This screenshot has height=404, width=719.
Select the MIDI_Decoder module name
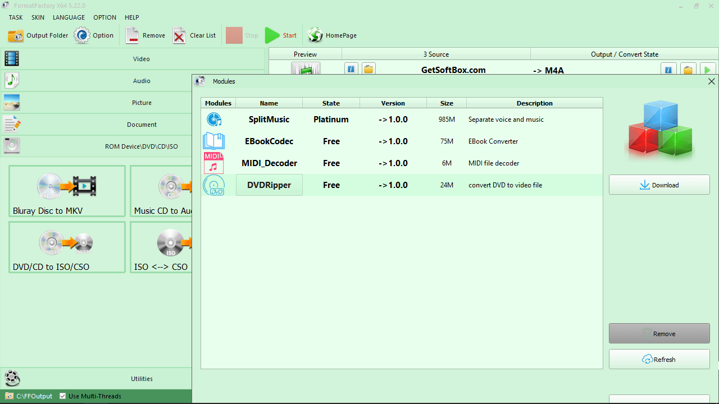point(269,163)
